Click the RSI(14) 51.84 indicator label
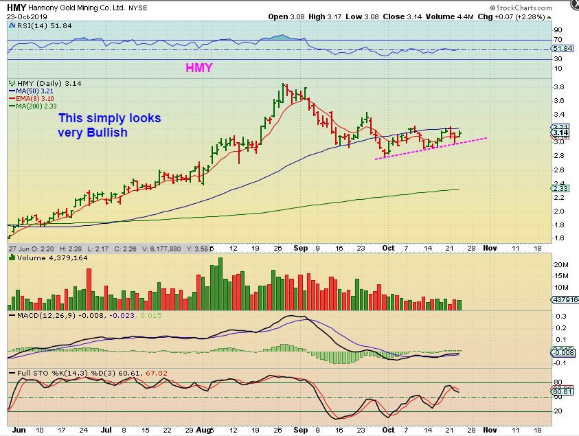579x436 pixels. [43, 26]
